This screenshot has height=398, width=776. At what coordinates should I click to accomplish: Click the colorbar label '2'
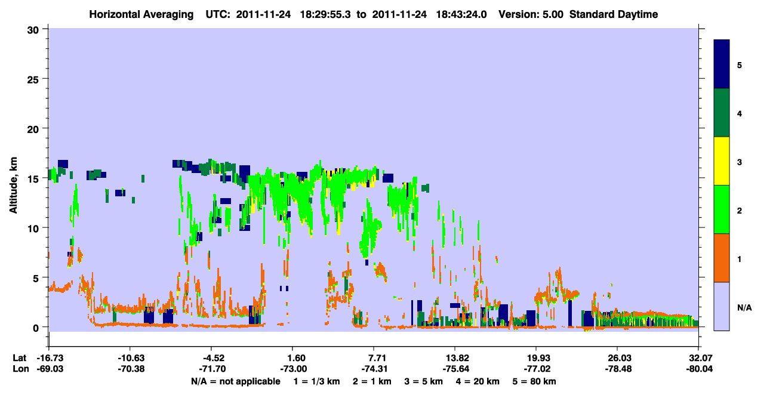[740, 209]
